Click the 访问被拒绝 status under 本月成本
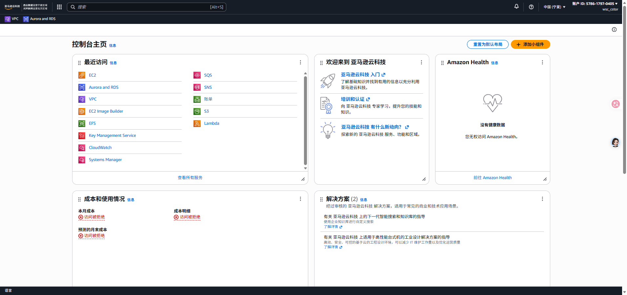This screenshot has height=295, width=627. point(91,217)
